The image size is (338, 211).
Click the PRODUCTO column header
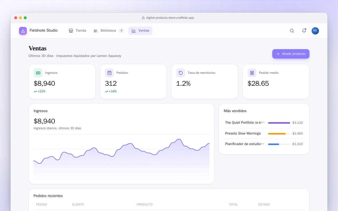click(x=145, y=204)
